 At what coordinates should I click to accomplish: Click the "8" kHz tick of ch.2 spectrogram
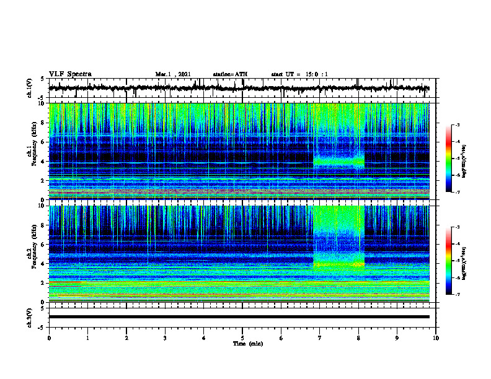click(43, 225)
